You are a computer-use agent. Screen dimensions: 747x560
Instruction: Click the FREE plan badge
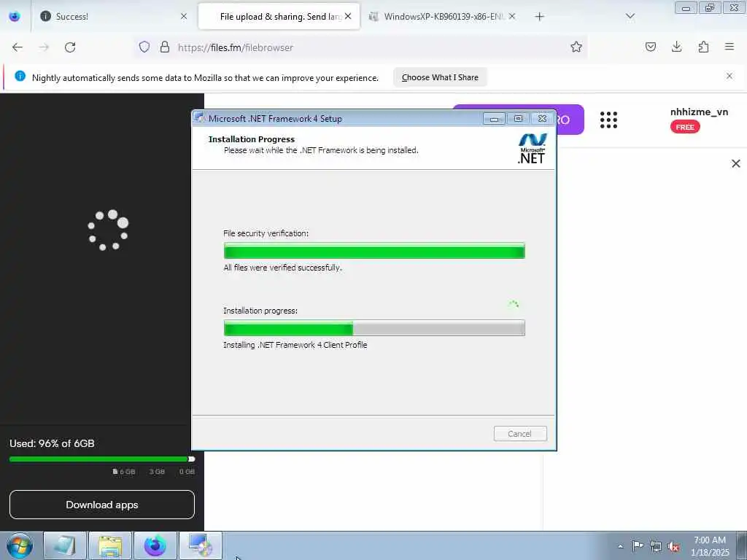685,127
